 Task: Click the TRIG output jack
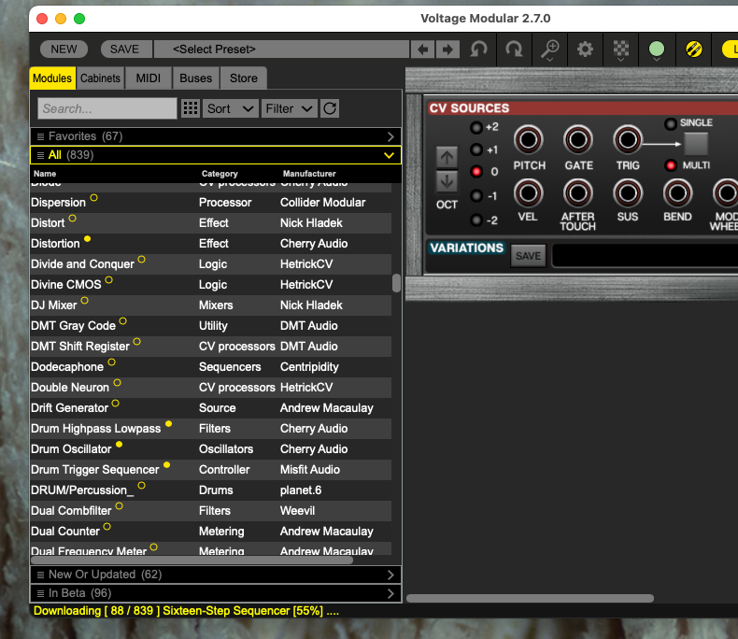click(x=628, y=140)
